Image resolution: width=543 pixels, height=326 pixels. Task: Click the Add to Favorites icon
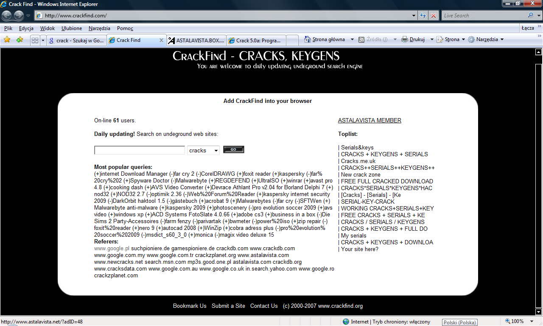20,40
